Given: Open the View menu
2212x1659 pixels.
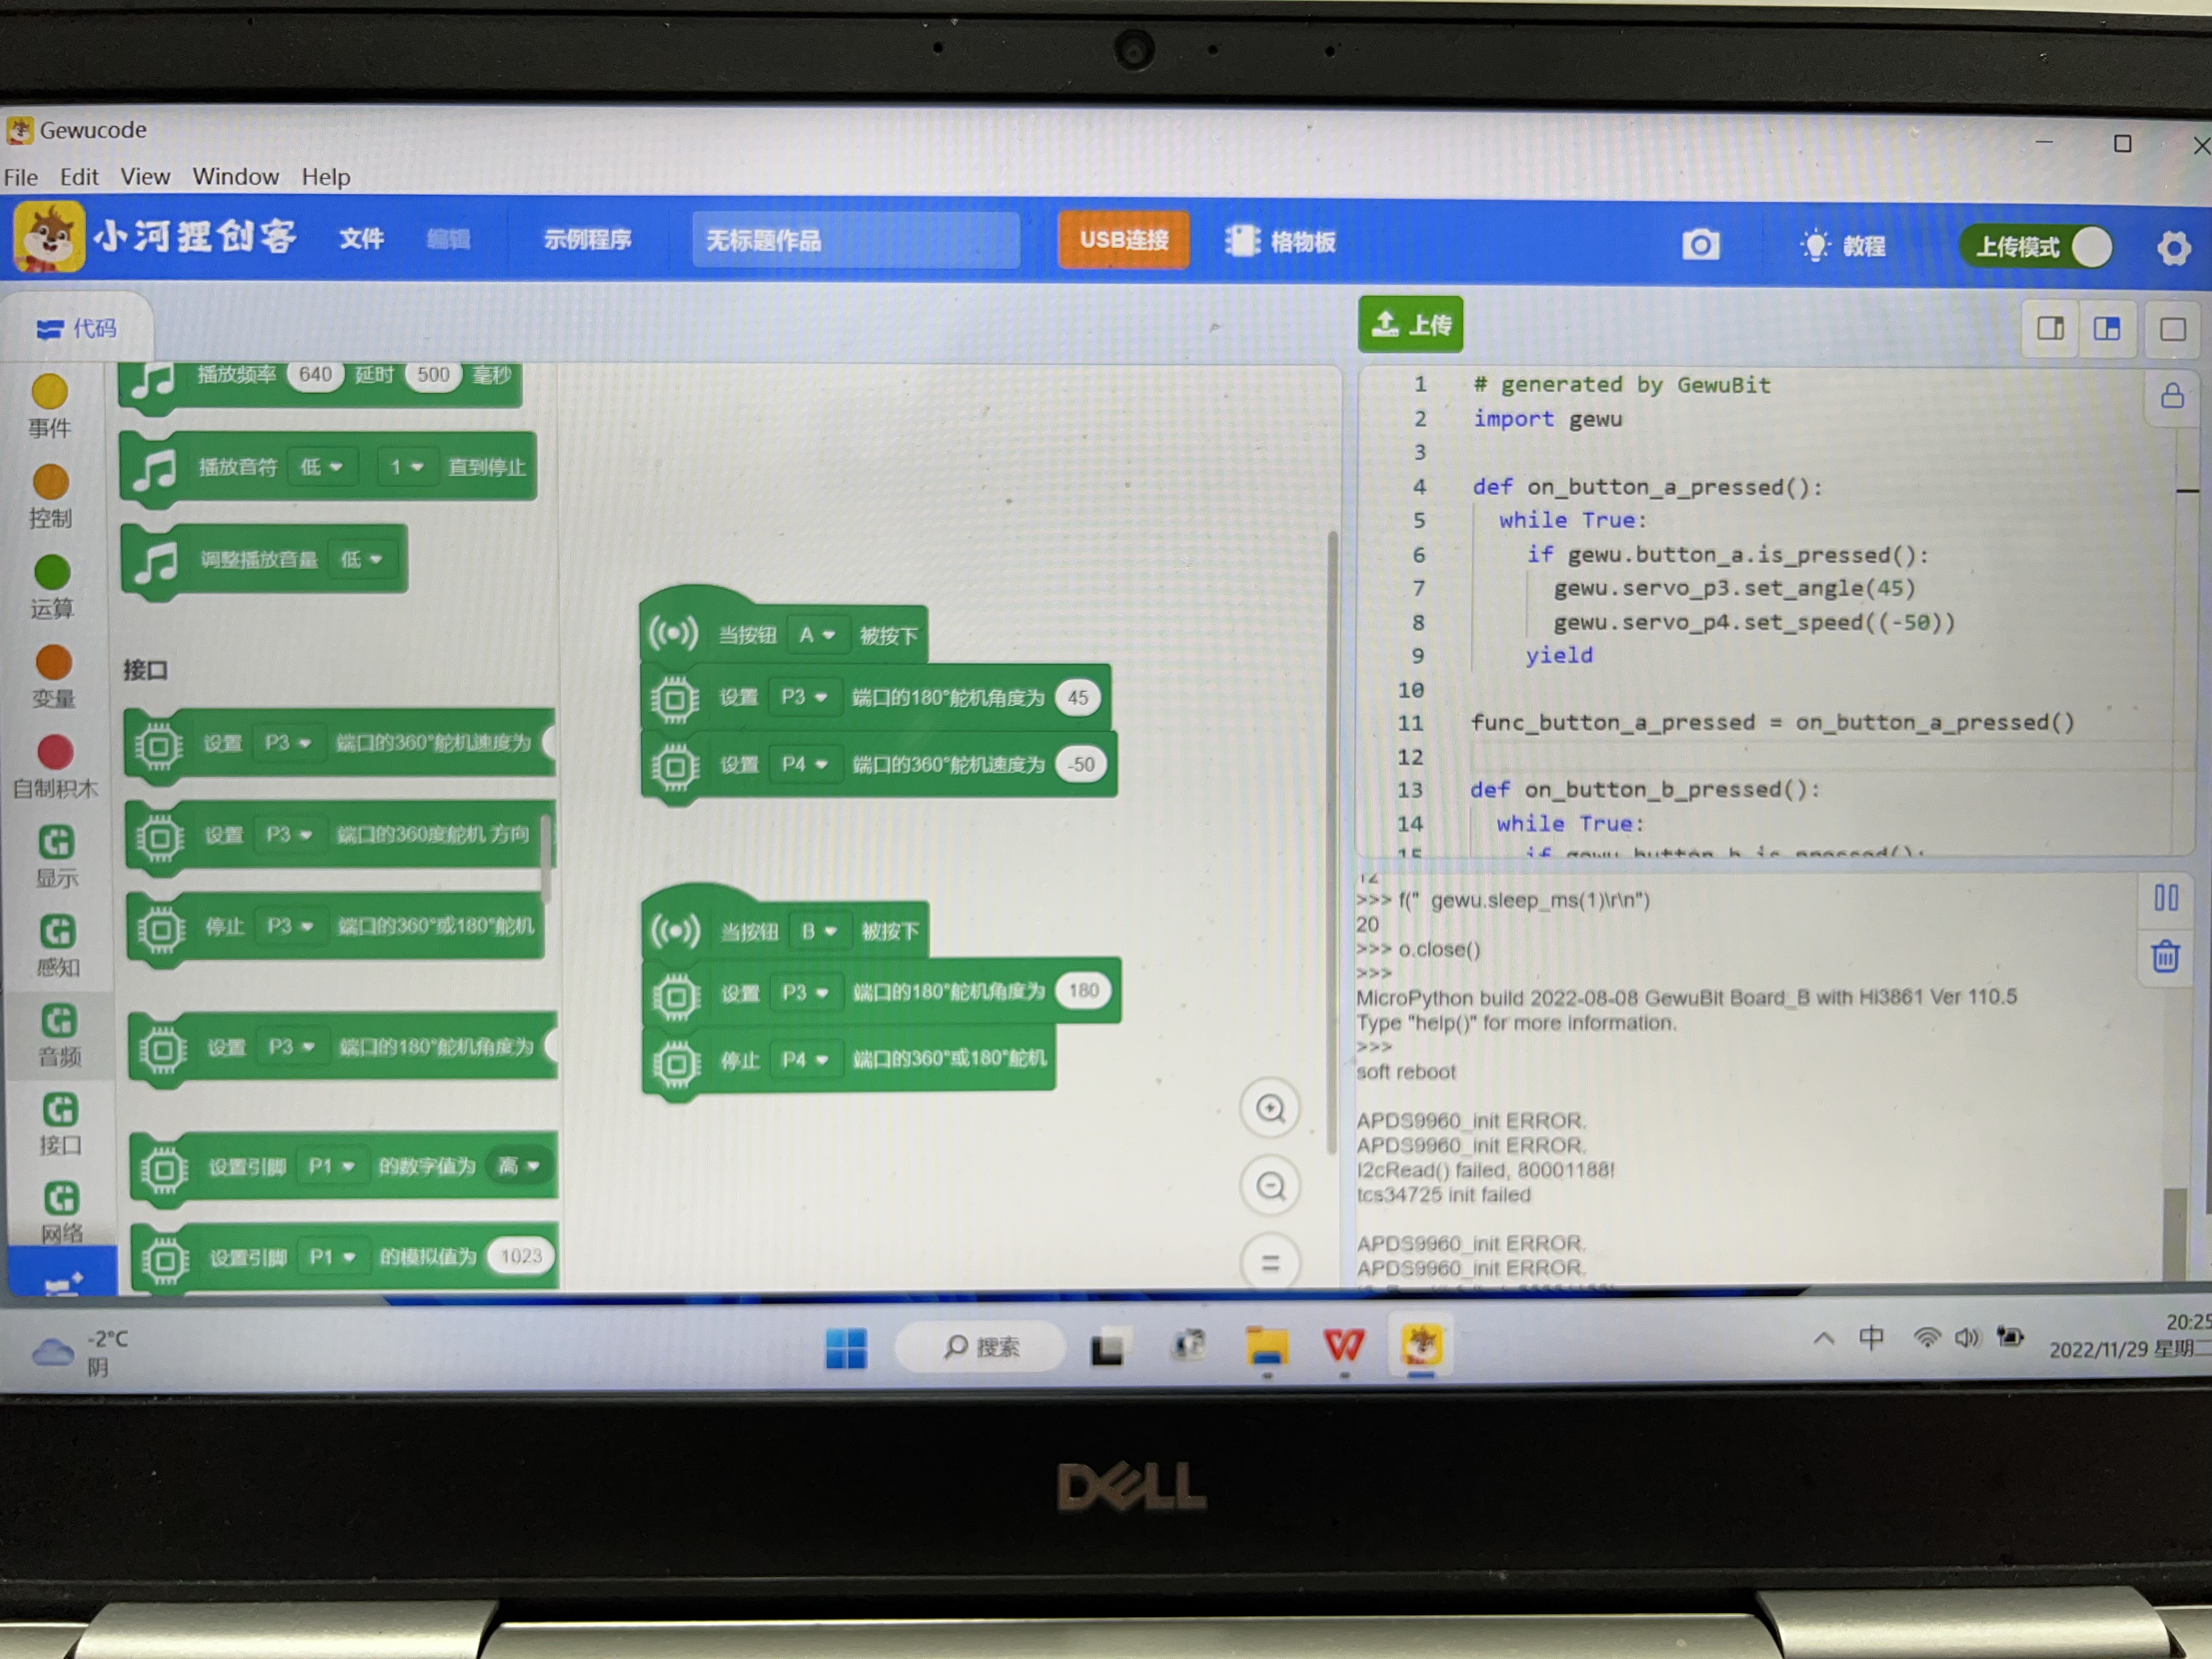Looking at the screenshot, I should pos(145,177).
